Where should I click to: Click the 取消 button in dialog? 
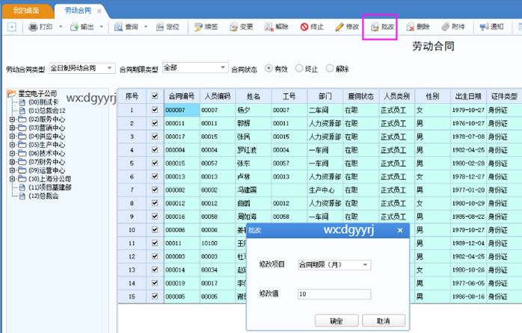click(383, 320)
